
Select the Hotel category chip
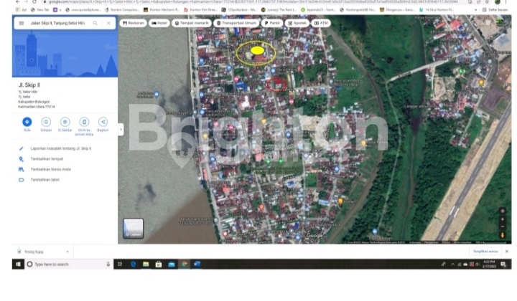click(159, 23)
